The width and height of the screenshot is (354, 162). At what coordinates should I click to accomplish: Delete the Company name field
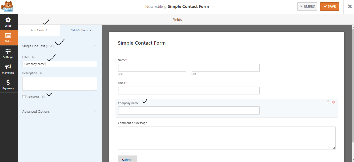[x=334, y=102]
